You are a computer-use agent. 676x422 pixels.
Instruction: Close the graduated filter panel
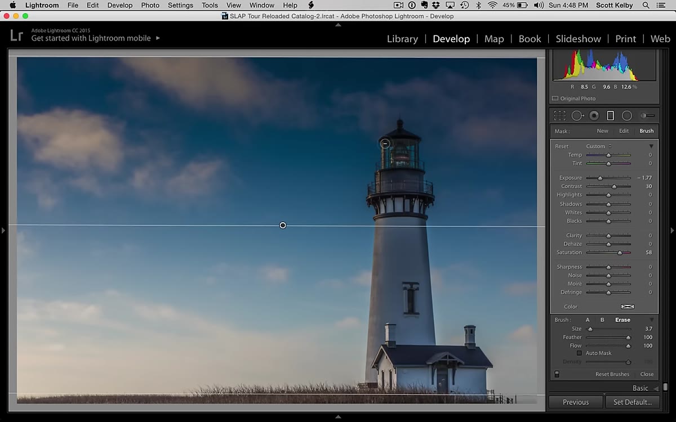tap(647, 374)
